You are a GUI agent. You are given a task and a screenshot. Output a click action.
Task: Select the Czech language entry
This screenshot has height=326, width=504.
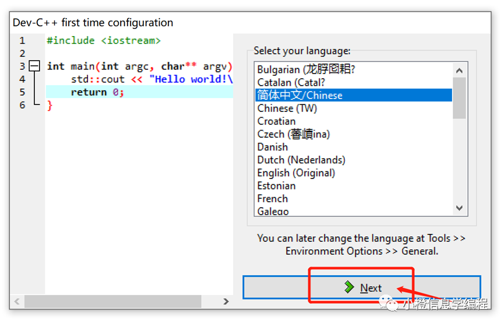354,134
